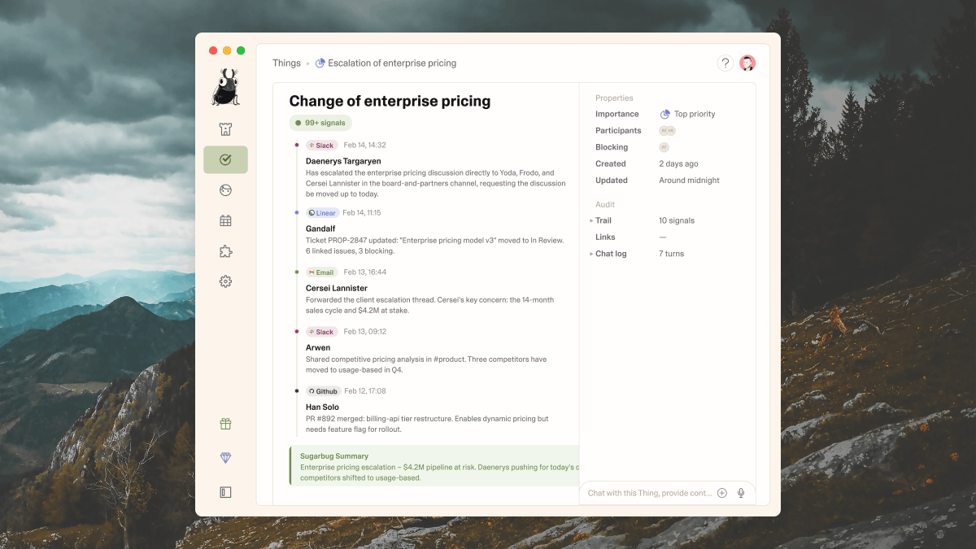Open the user profile avatar
976x549 pixels.
(747, 63)
